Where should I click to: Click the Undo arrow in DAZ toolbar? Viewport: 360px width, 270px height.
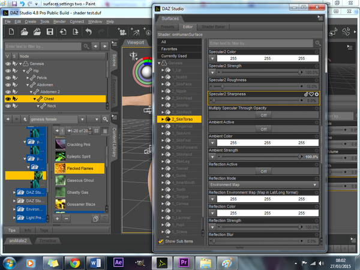[x=88, y=32]
